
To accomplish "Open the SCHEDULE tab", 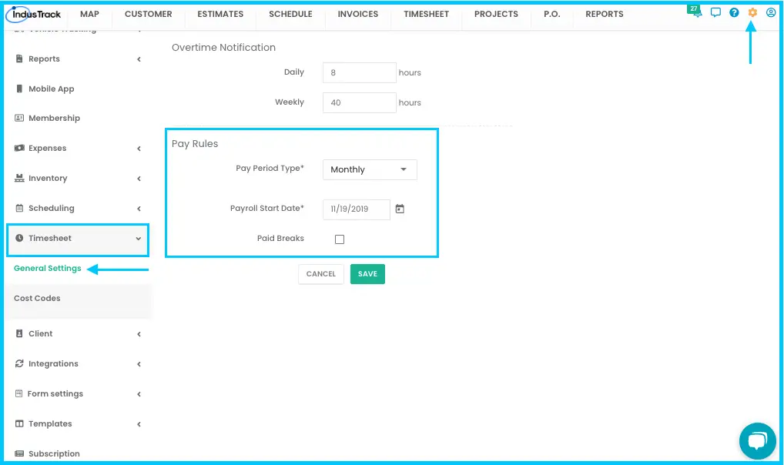I will pyautogui.click(x=290, y=14).
